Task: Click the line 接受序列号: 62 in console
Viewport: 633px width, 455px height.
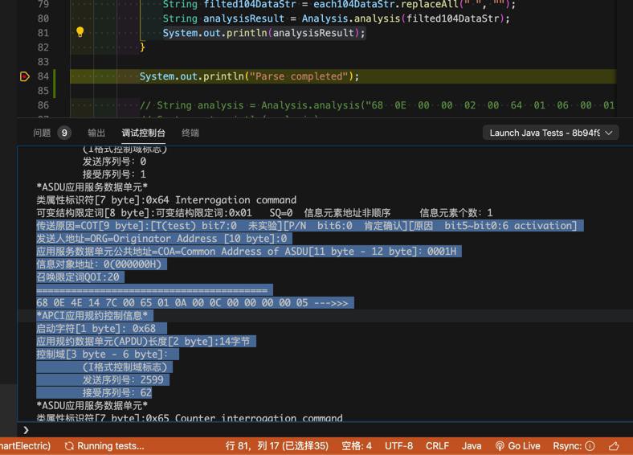Action: point(117,392)
